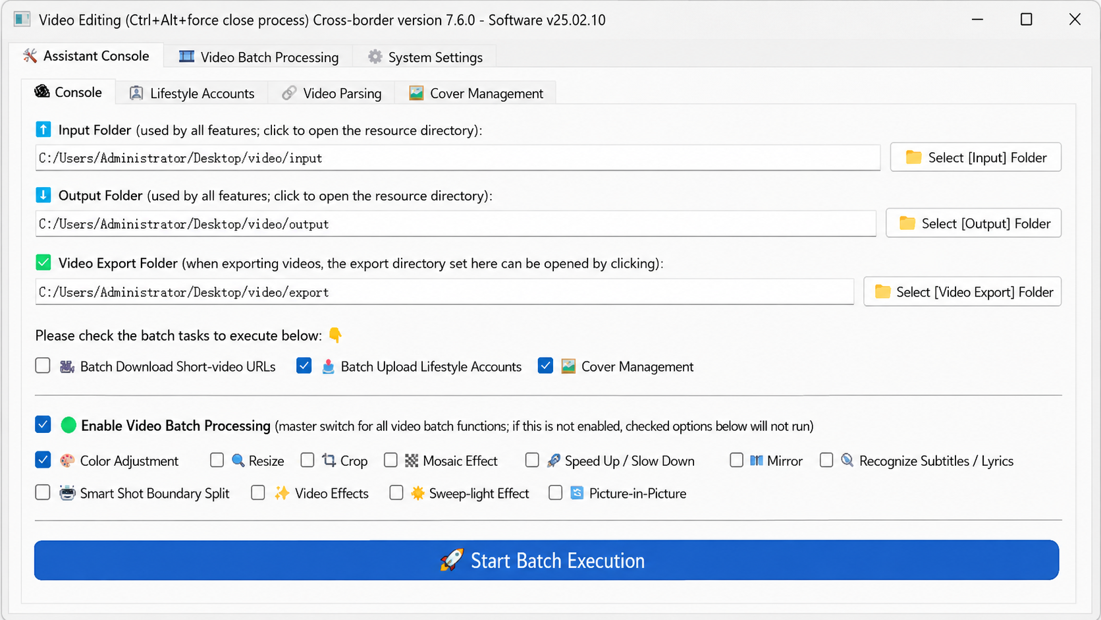Check Smart Shot Boundary Split box
The height and width of the screenshot is (620, 1101).
point(43,492)
